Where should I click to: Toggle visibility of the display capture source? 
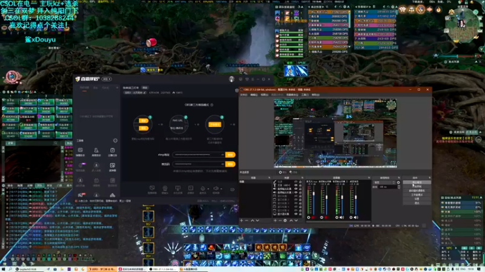pos(296,214)
